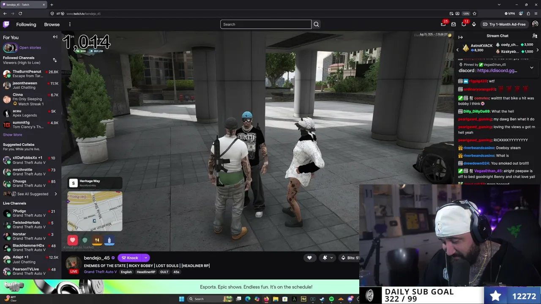The width and height of the screenshot is (541, 304).
Task: Open Spotify from the taskbar
Action: click(331, 299)
